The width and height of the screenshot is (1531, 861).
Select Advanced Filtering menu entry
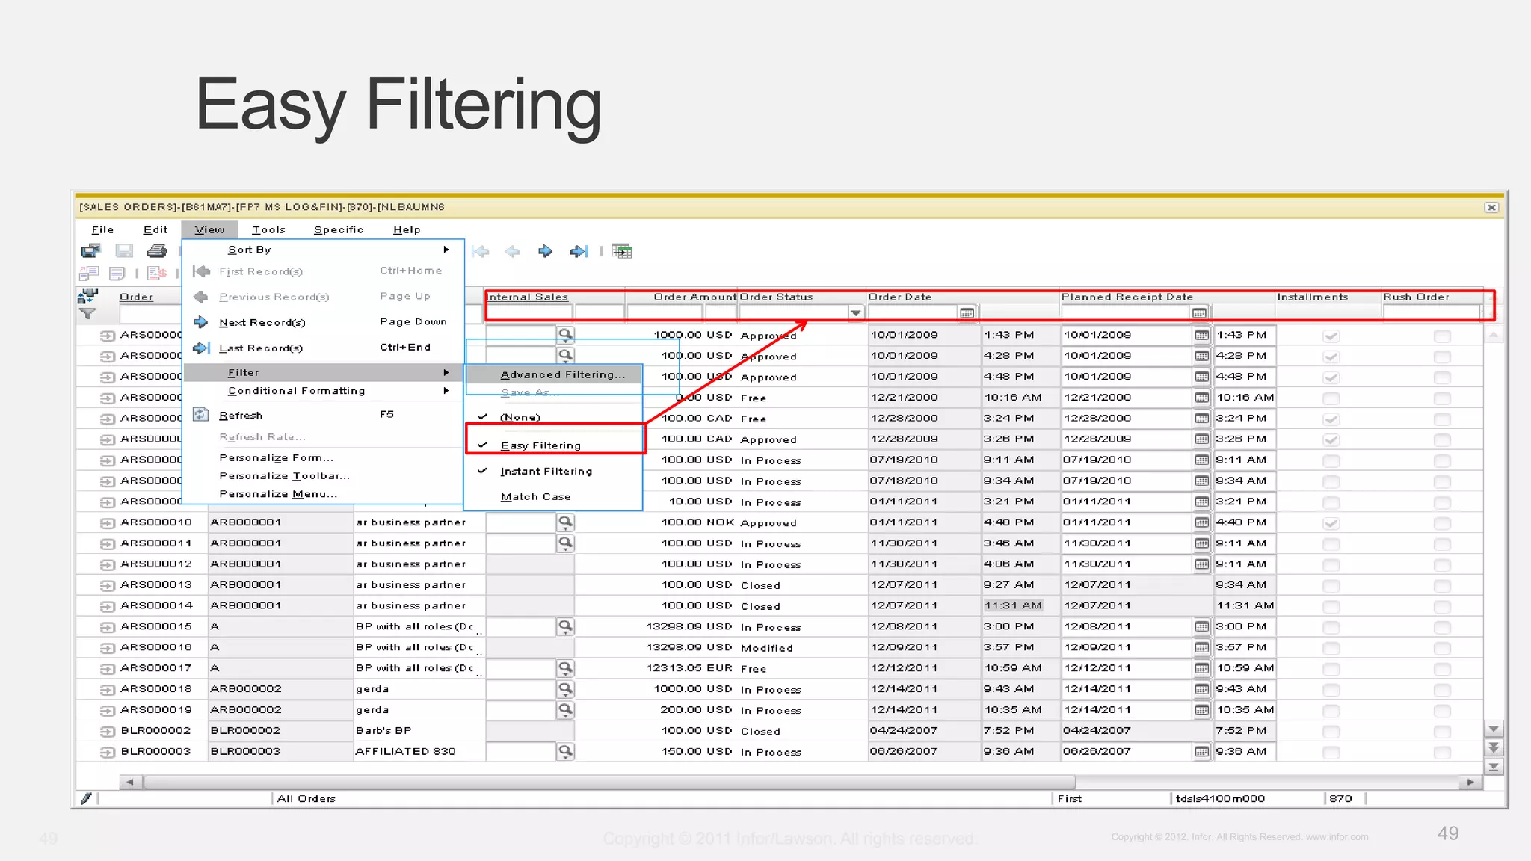click(x=562, y=375)
